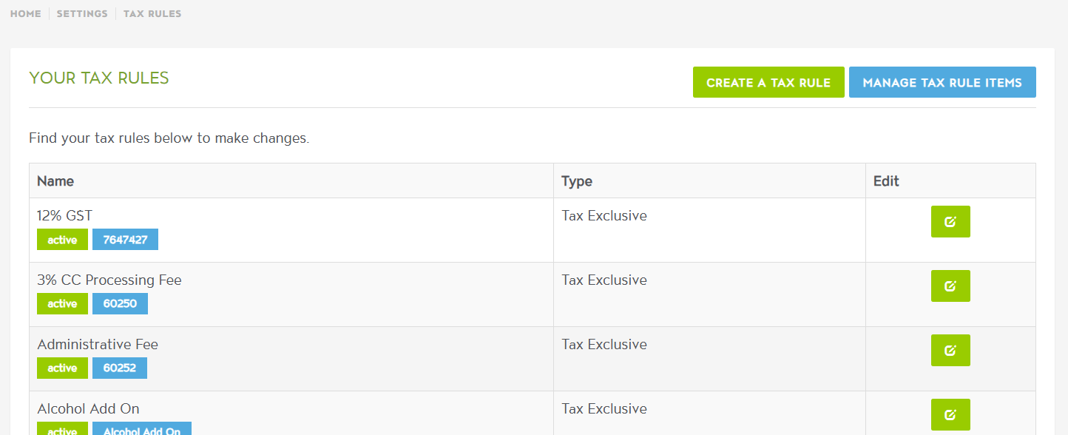Open Manage Tax Rule Items
Screen dimensions: 1068x435
[x=942, y=83]
